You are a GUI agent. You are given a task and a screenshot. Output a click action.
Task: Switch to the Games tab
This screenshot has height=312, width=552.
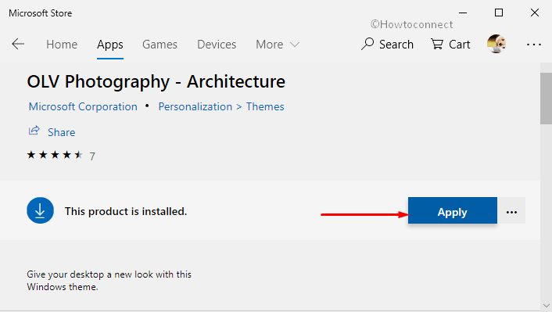click(160, 45)
